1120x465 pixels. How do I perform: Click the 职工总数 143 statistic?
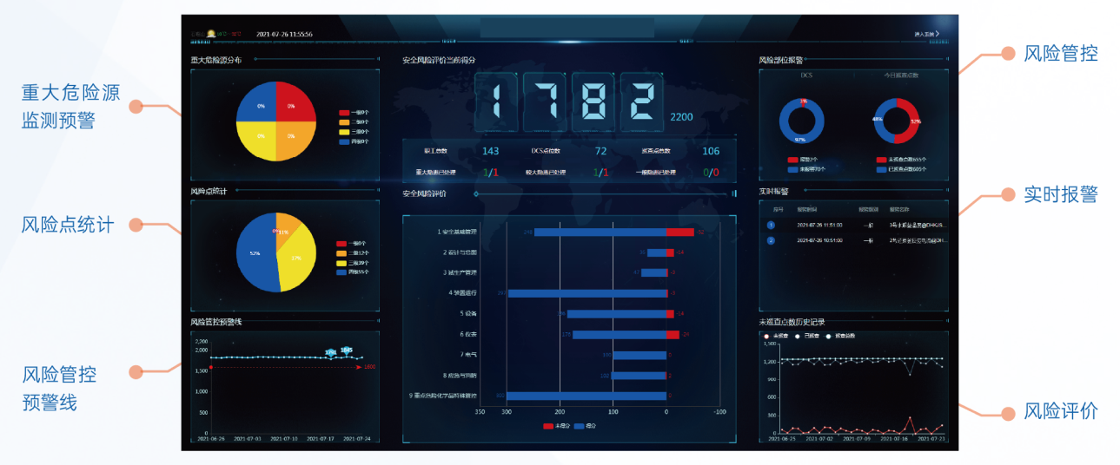point(490,151)
